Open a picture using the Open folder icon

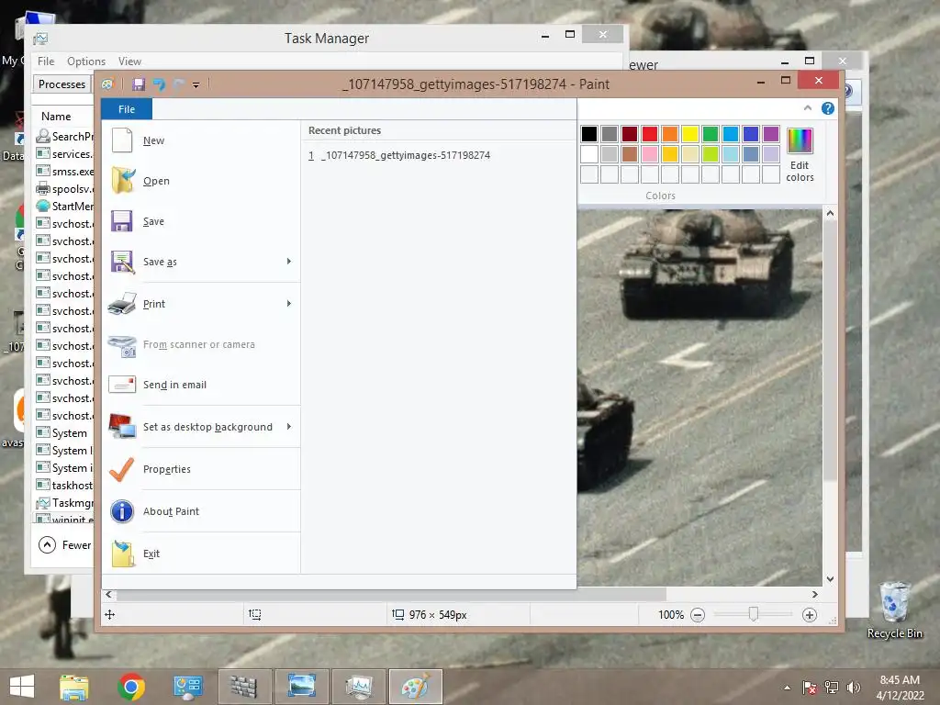click(x=123, y=181)
